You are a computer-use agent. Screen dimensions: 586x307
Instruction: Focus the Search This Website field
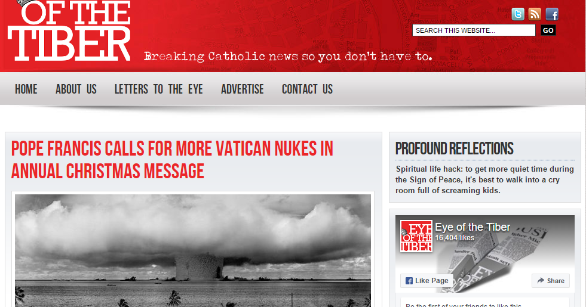tap(474, 30)
